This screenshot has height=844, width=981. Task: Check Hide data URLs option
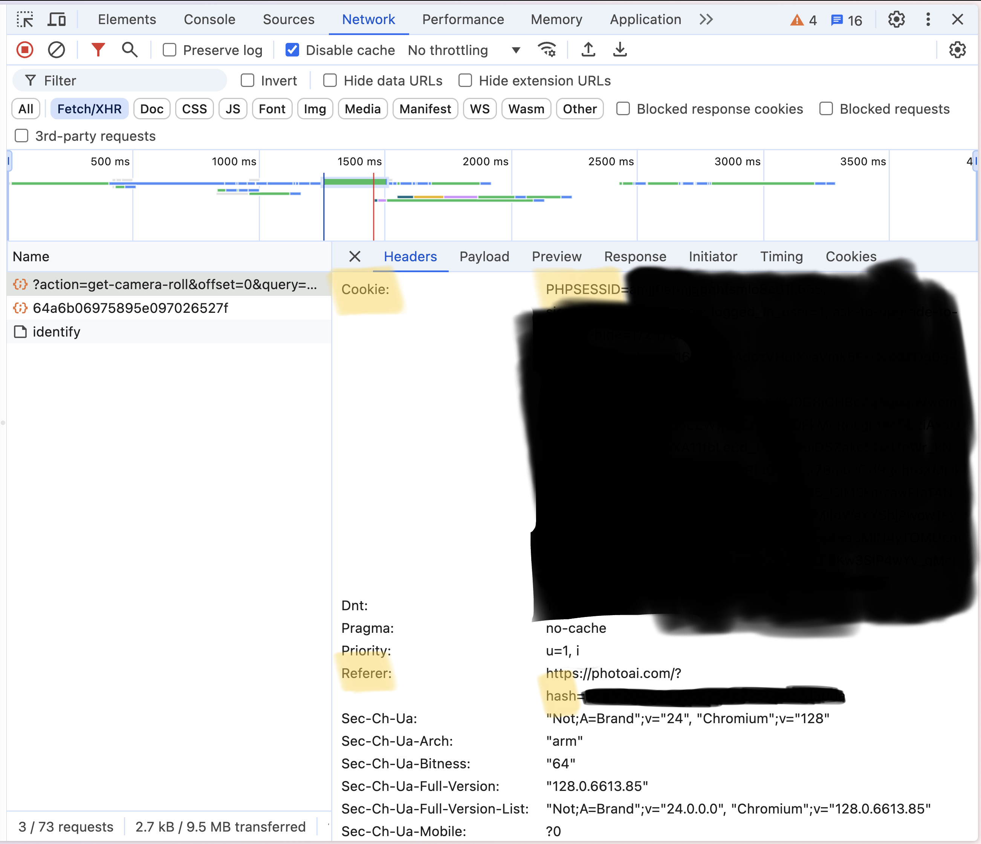pos(330,81)
